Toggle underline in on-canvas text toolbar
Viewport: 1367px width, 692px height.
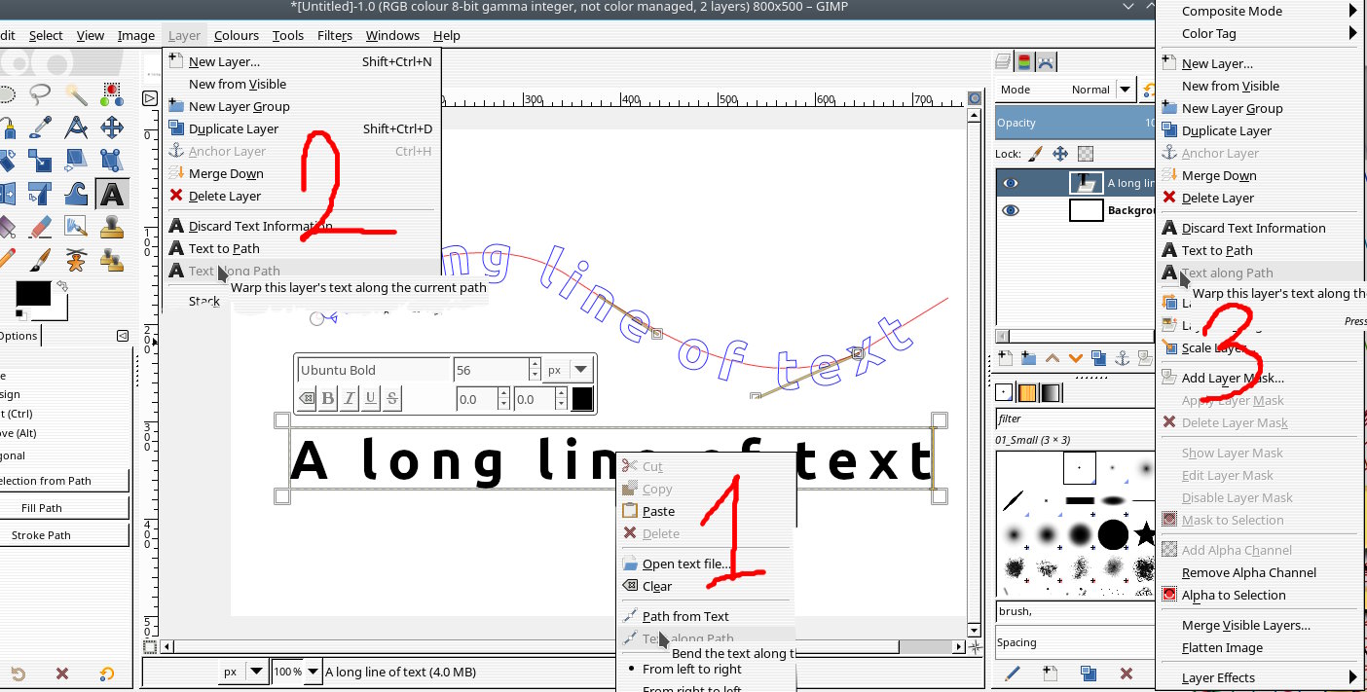[371, 398]
